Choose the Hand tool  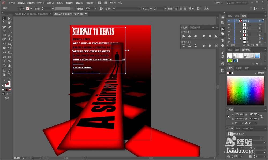pyautogui.click(x=4, y=75)
